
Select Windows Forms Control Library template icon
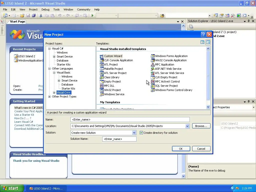153,90
